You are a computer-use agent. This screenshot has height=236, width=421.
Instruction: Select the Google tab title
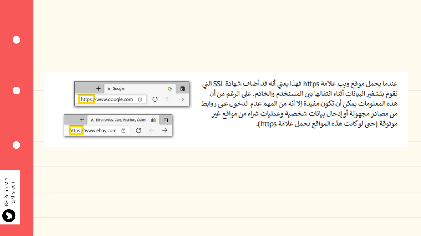click(x=118, y=89)
